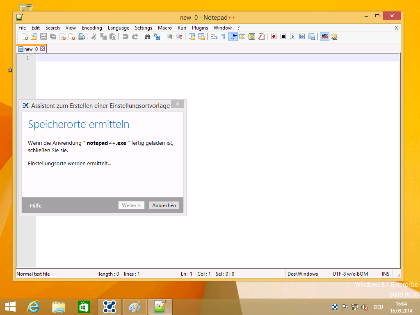
Task: Create a new file with toolbar icon
Action: (x=25, y=37)
